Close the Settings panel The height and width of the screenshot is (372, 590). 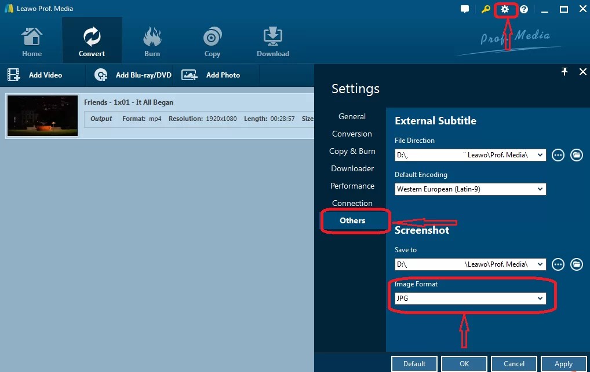[x=582, y=71]
